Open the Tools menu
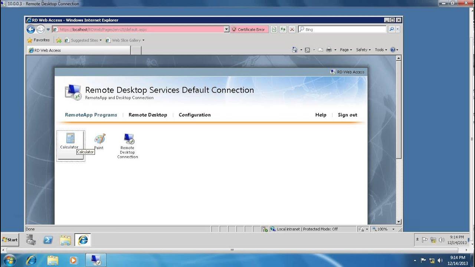The height and width of the screenshot is (267, 475). (381, 50)
